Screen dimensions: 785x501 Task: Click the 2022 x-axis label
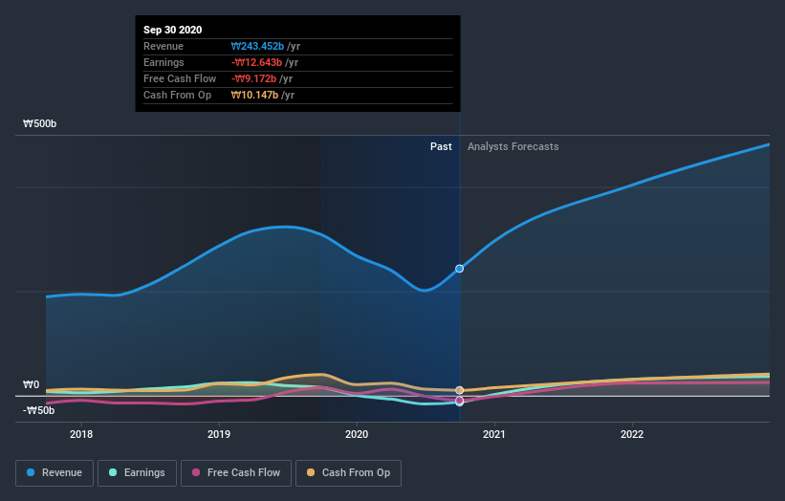[x=632, y=434]
